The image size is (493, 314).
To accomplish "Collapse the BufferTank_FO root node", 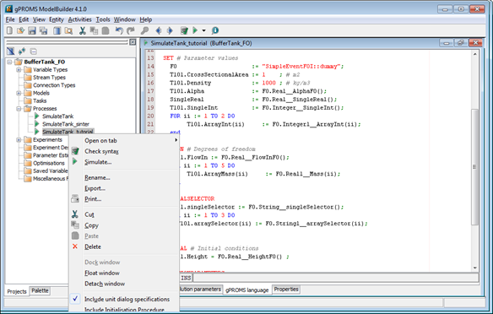I will [x=9, y=62].
